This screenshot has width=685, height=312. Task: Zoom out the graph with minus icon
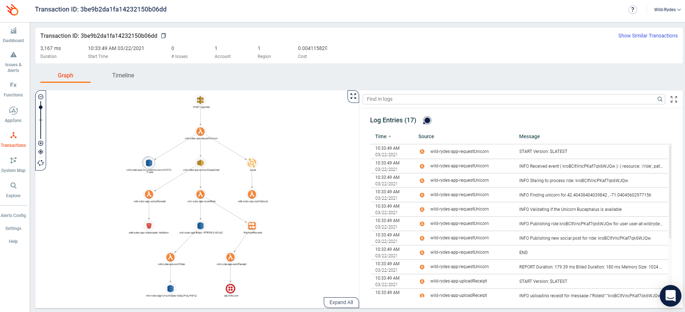[41, 97]
